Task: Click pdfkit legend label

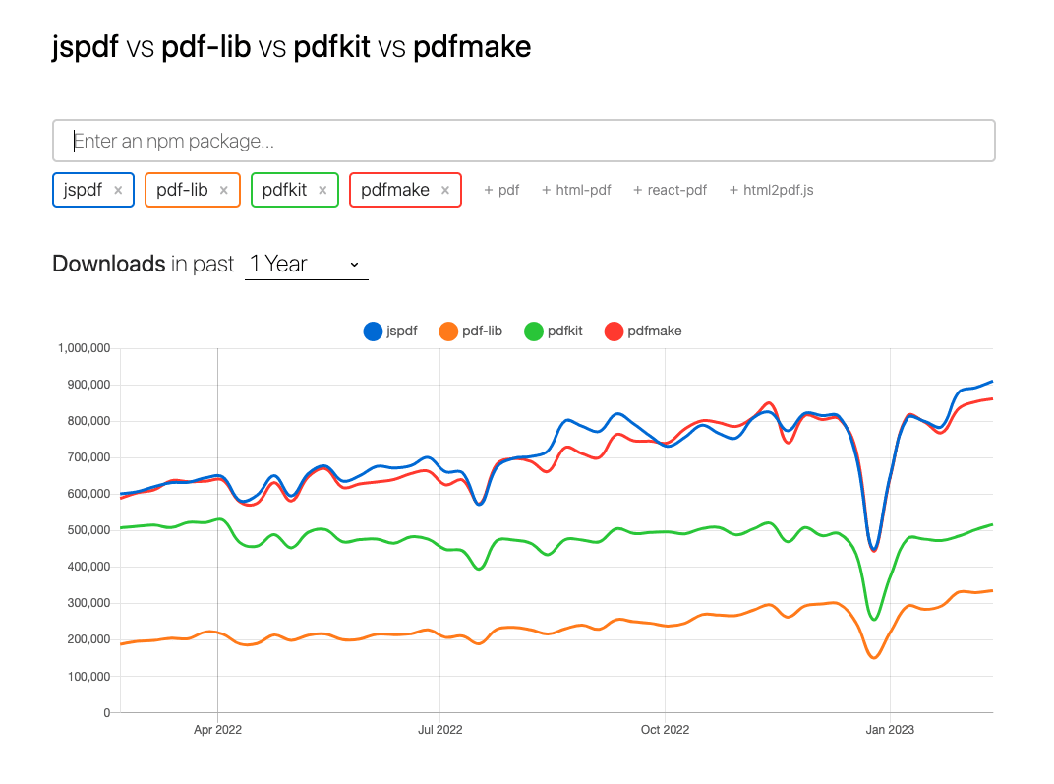Action: pyautogui.click(x=564, y=331)
